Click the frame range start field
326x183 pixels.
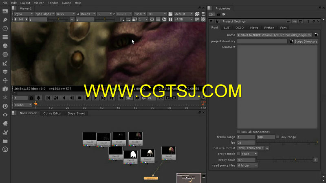tap(246, 137)
